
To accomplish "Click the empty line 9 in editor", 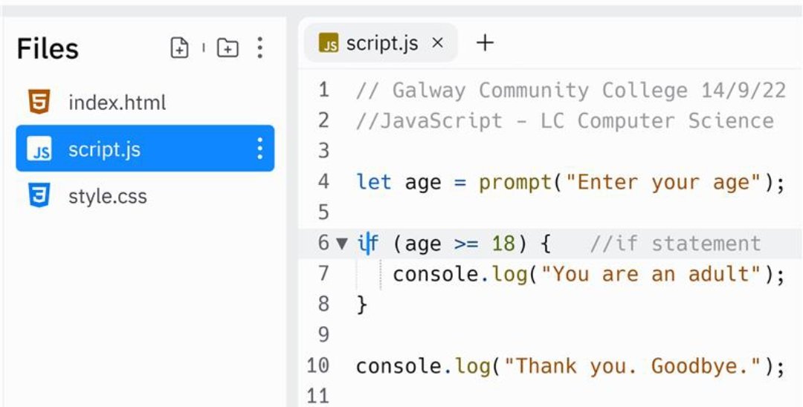I will pos(550,336).
